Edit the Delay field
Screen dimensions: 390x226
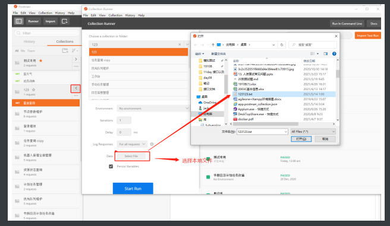tap(124, 132)
